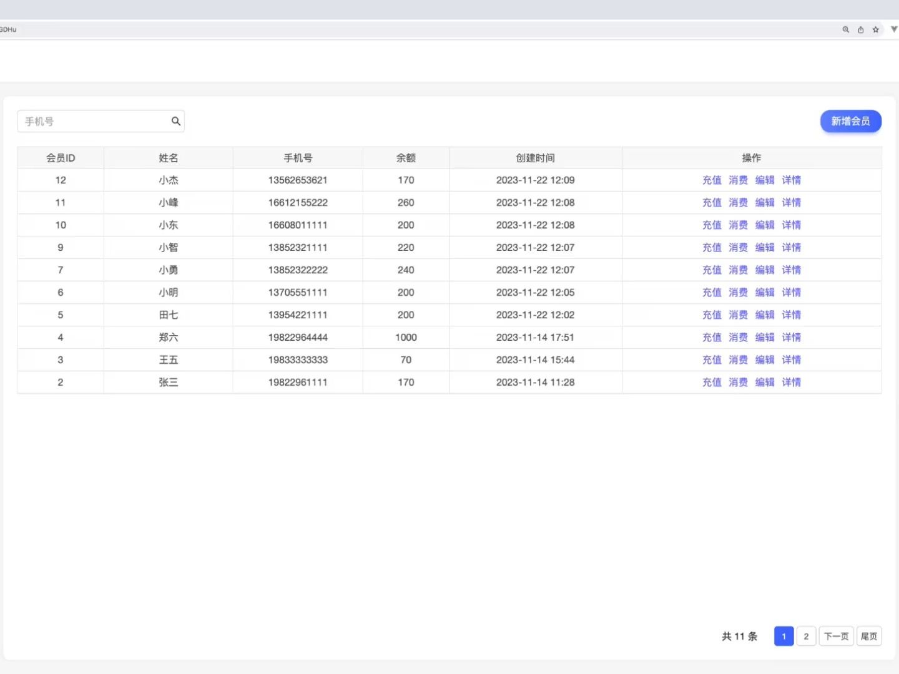Click the browser share icon

[x=861, y=29]
